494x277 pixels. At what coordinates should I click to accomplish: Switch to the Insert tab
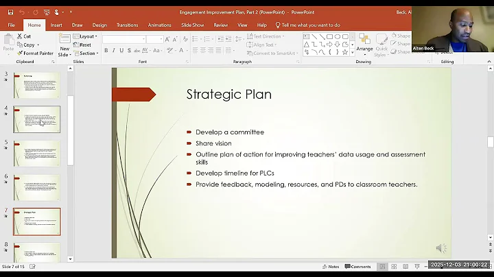(56, 25)
